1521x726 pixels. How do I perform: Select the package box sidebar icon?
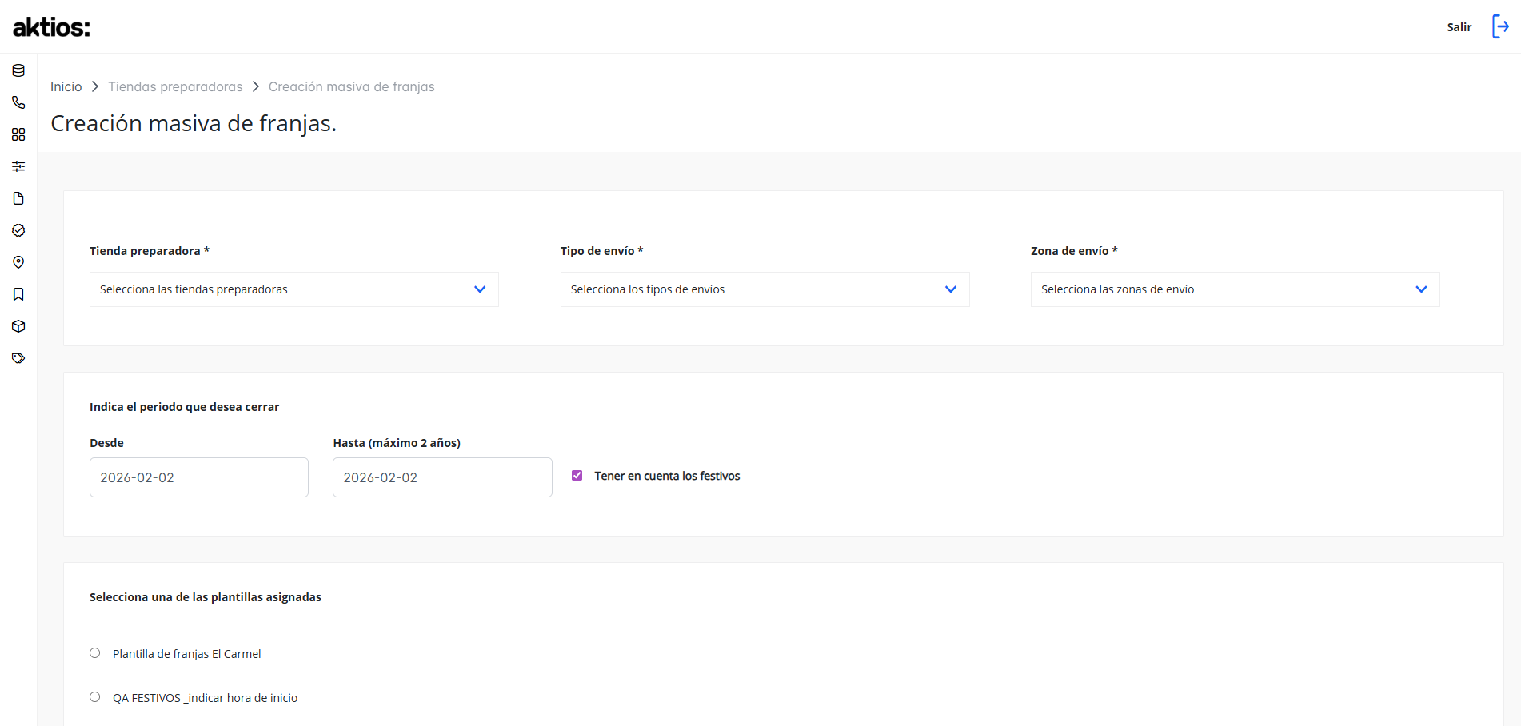coord(18,326)
